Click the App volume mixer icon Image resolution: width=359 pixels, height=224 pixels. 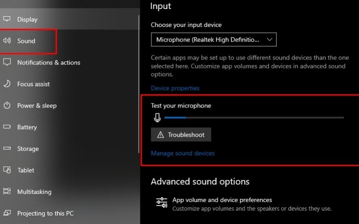[x=162, y=203]
